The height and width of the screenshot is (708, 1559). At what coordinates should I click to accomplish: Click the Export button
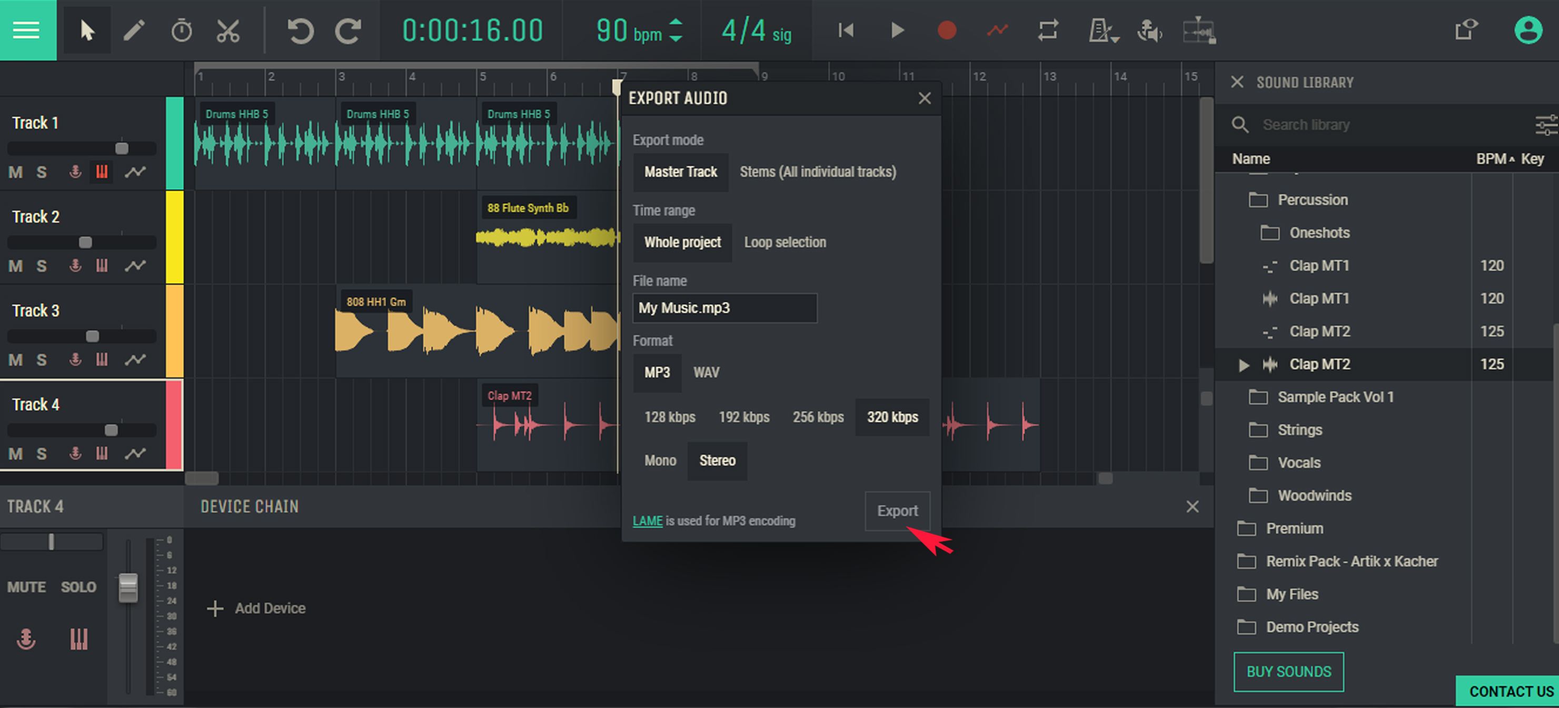(897, 511)
